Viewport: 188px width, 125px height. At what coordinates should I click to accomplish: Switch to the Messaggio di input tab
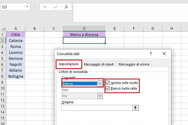coord(99,64)
